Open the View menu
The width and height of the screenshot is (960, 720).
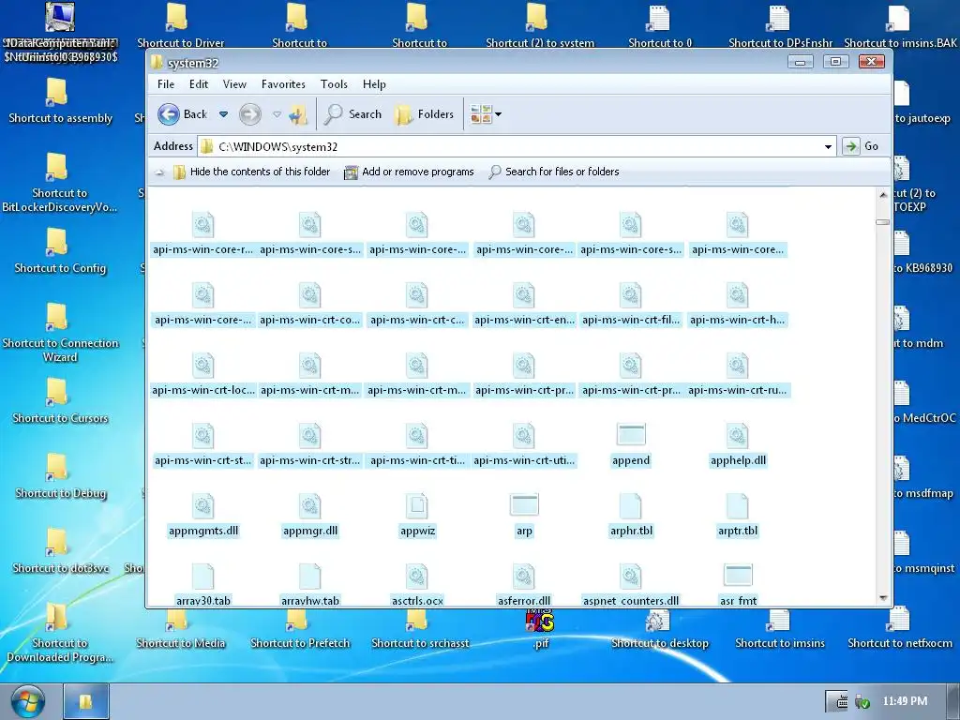pos(234,83)
